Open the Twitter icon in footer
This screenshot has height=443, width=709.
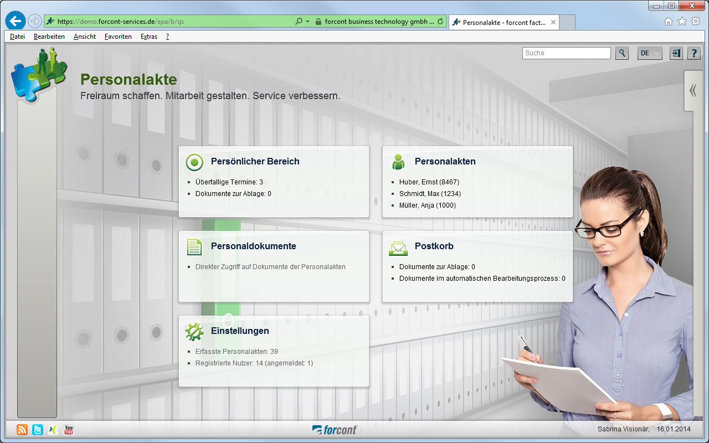click(x=38, y=430)
